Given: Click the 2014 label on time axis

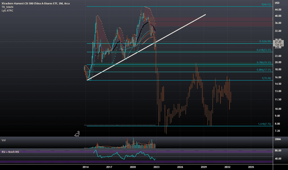Looking at the screenshot, I should 85,167.
